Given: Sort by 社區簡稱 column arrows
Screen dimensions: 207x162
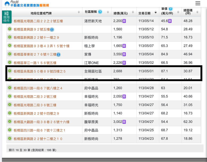Looking at the screenshot, I should click(108, 12).
